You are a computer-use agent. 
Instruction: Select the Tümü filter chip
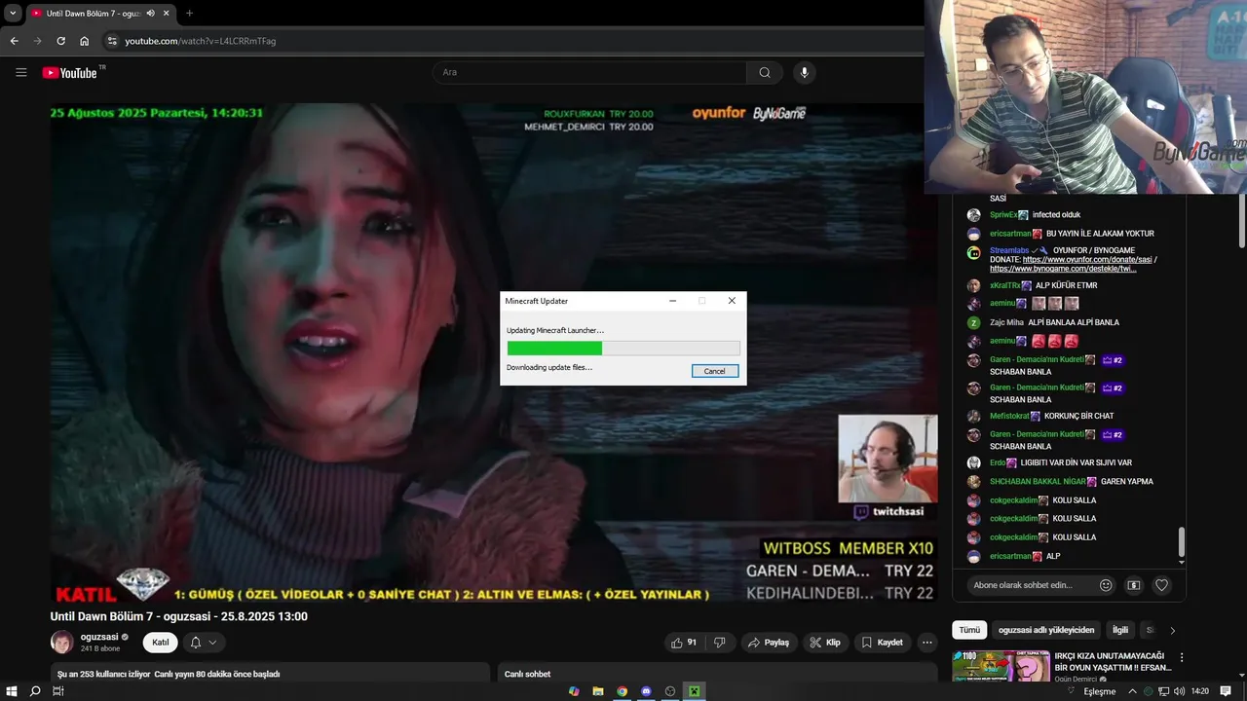(x=969, y=630)
